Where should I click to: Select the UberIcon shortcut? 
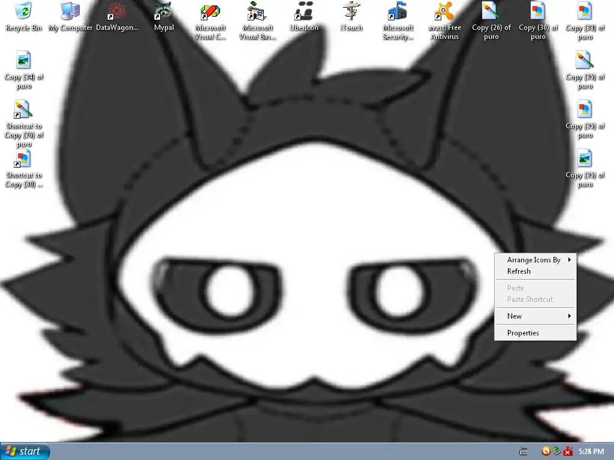click(304, 16)
